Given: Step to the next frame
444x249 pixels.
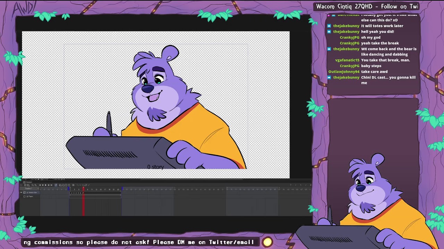Looking at the screenshot, I should 49,185.
